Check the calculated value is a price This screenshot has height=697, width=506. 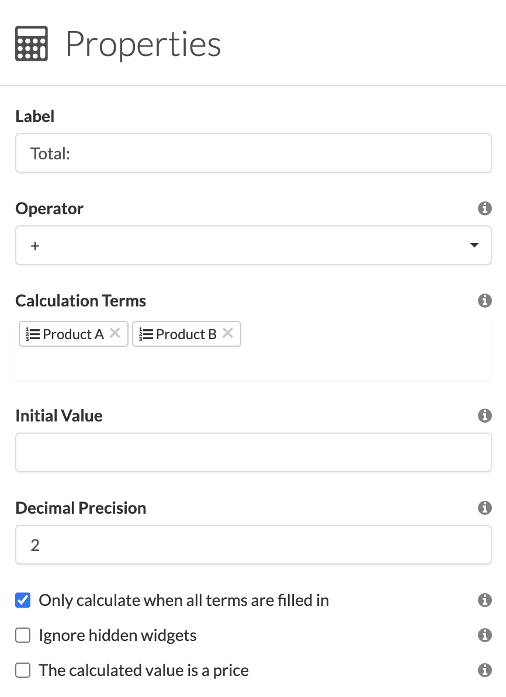click(x=22, y=670)
